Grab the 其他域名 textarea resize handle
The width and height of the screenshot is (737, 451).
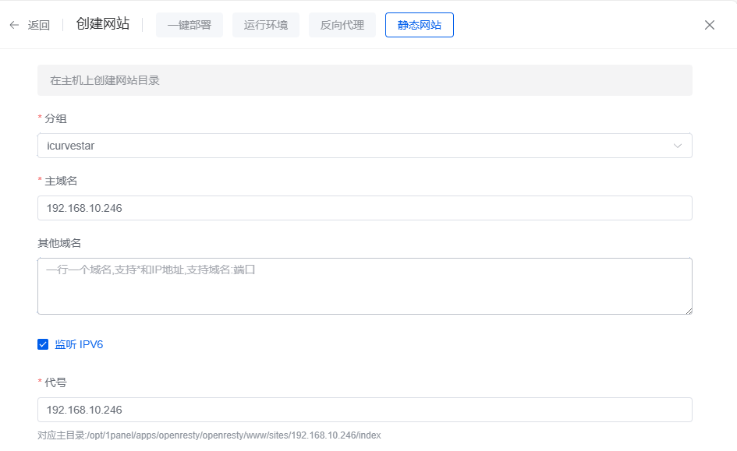(x=689, y=311)
